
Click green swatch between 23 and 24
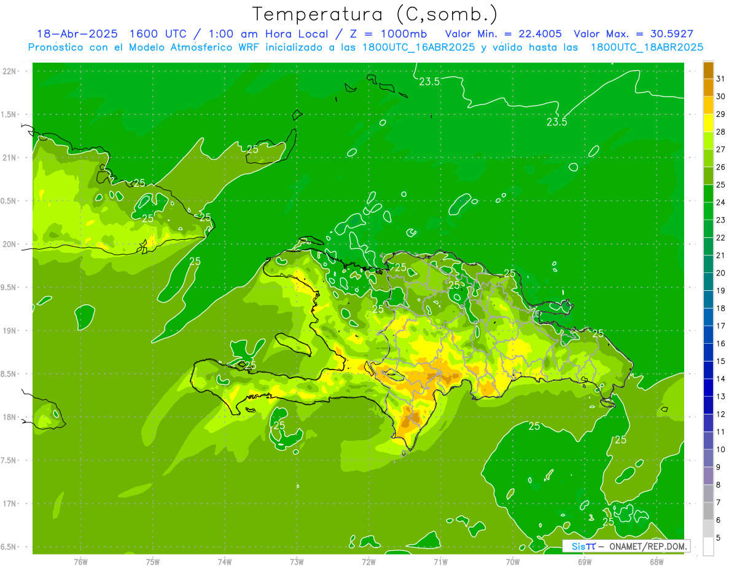[708, 211]
